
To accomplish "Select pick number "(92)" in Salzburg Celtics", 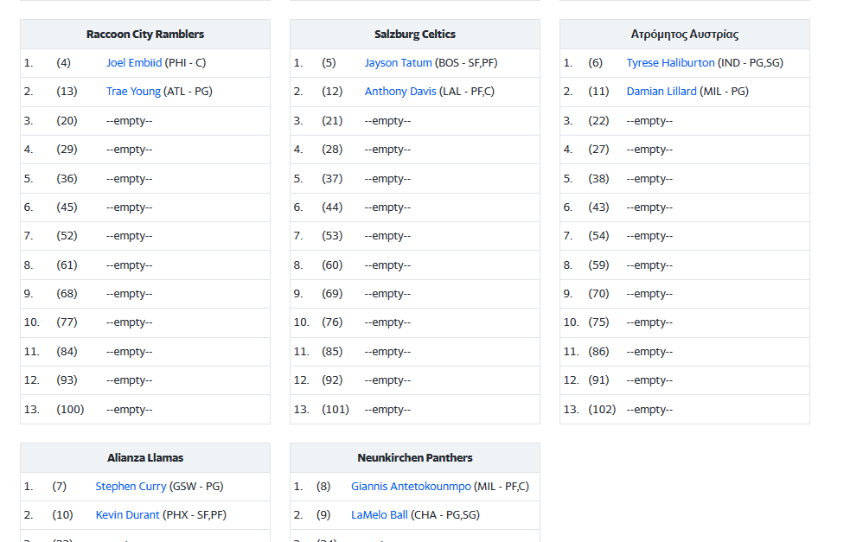I will (332, 380).
